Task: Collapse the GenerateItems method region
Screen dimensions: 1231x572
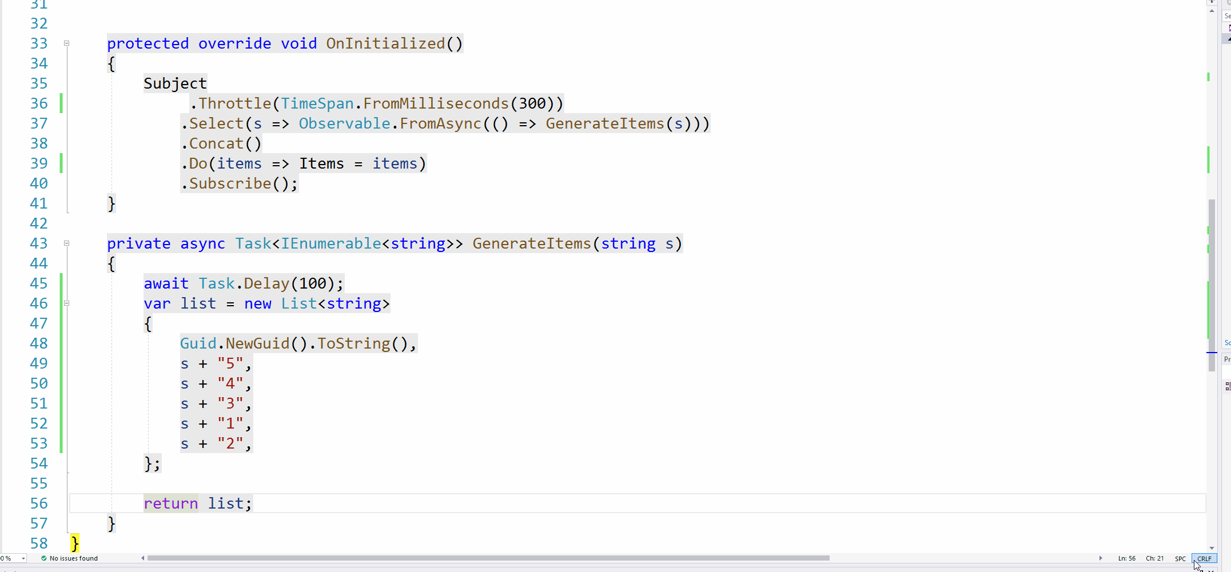Action: pyautogui.click(x=66, y=243)
